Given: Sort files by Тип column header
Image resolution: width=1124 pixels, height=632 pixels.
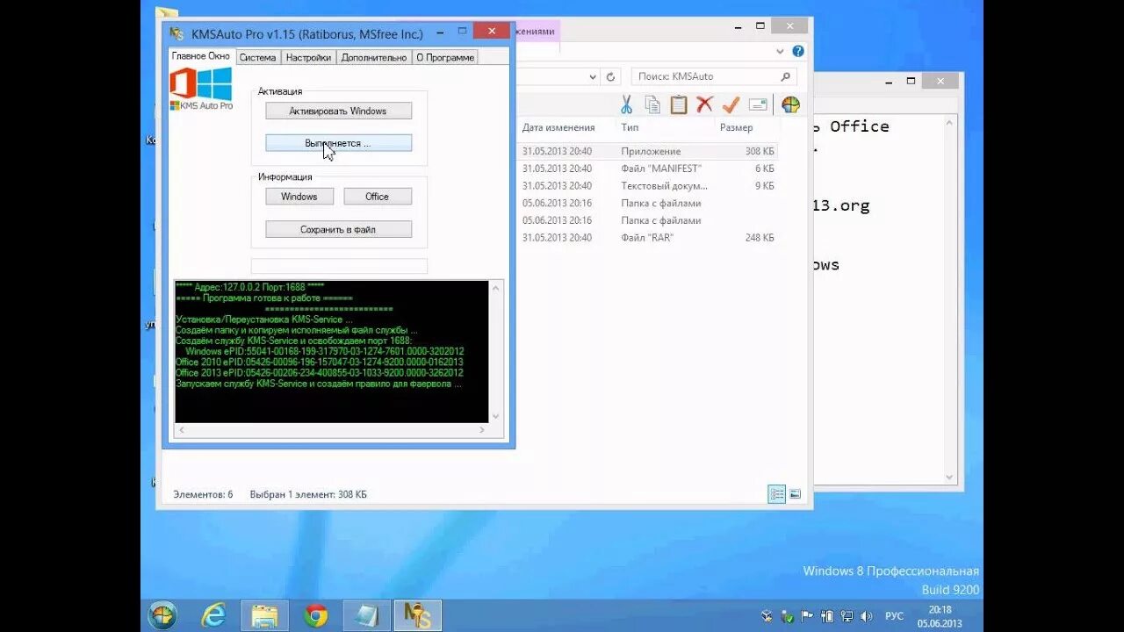Looking at the screenshot, I should tap(630, 127).
